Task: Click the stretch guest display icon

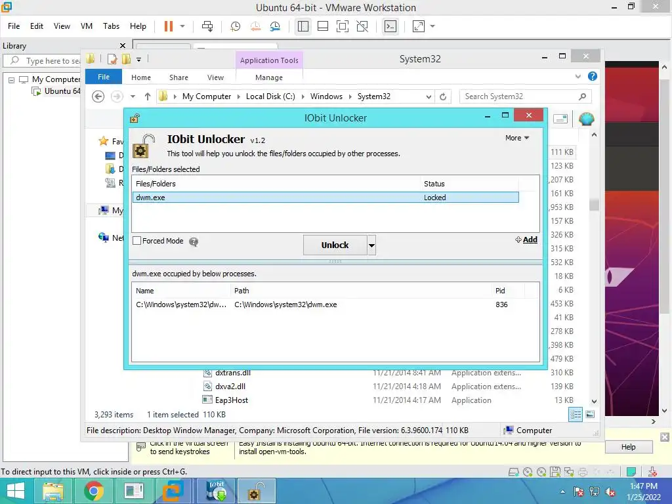Action: click(418, 26)
